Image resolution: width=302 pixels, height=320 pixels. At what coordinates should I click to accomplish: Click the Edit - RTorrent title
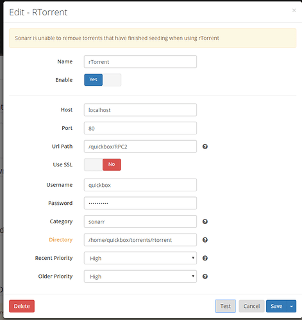pos(38,12)
